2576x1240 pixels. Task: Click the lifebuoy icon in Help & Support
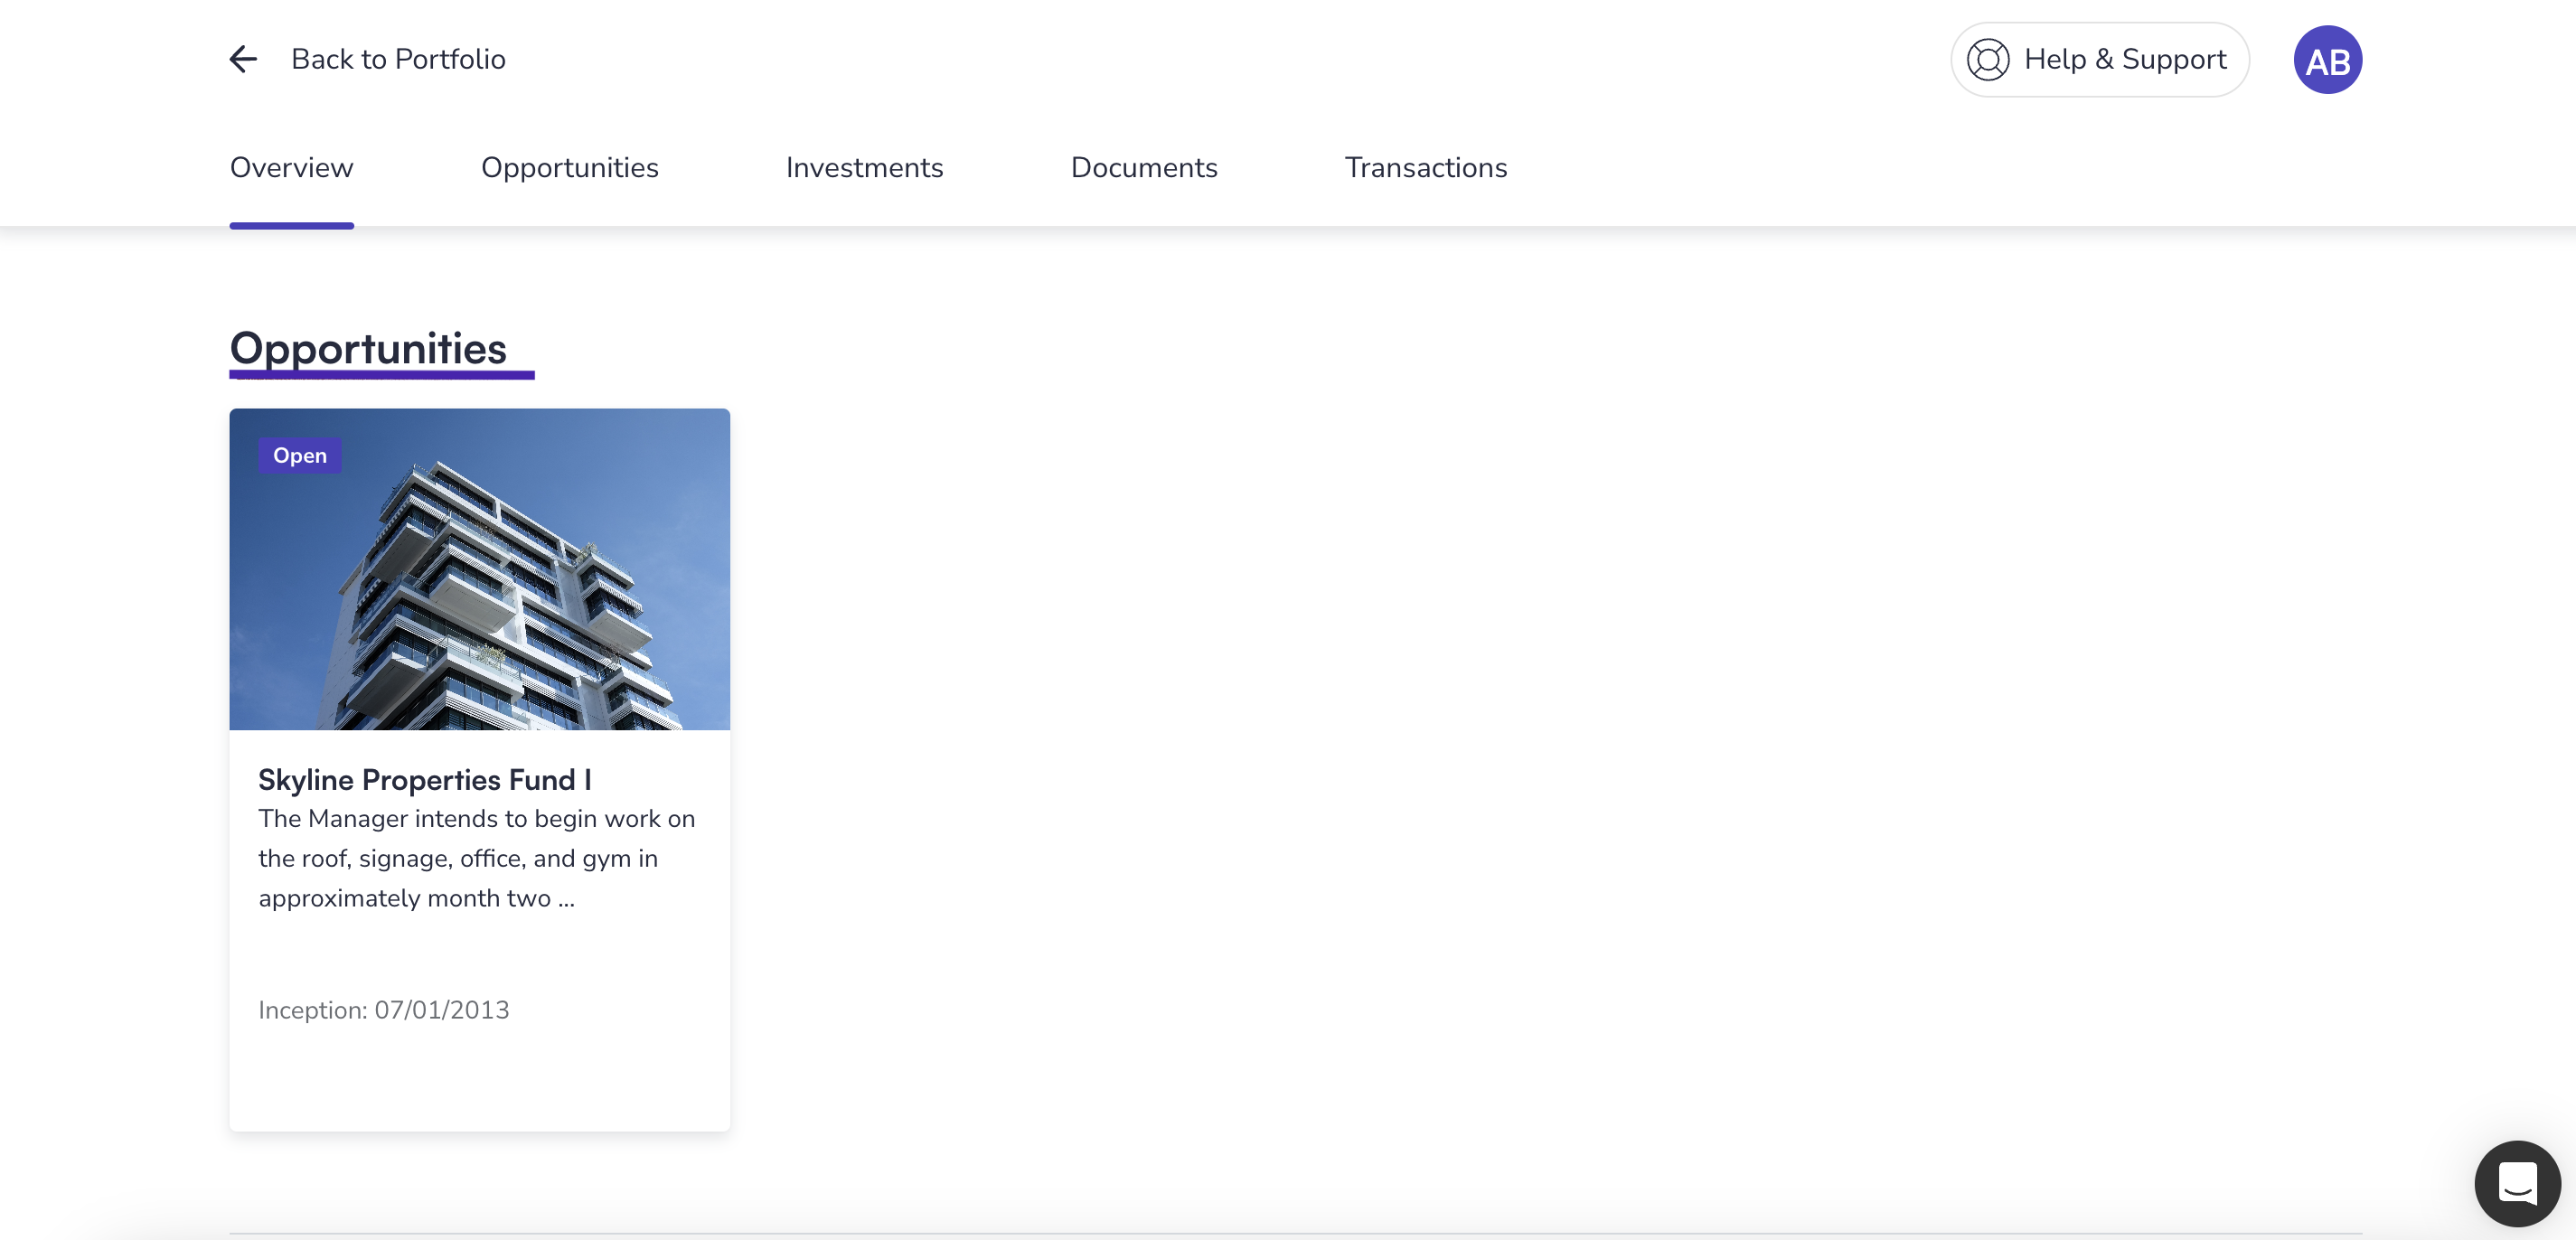point(1988,60)
